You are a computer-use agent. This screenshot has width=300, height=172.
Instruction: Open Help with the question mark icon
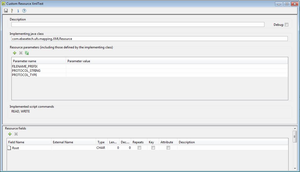(24, 11)
